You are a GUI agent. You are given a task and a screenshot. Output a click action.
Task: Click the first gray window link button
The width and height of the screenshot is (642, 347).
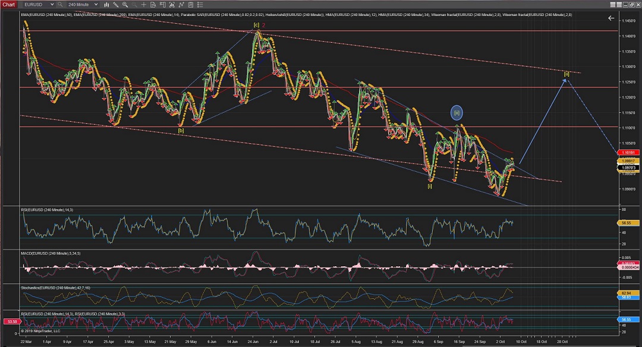pos(613,5)
